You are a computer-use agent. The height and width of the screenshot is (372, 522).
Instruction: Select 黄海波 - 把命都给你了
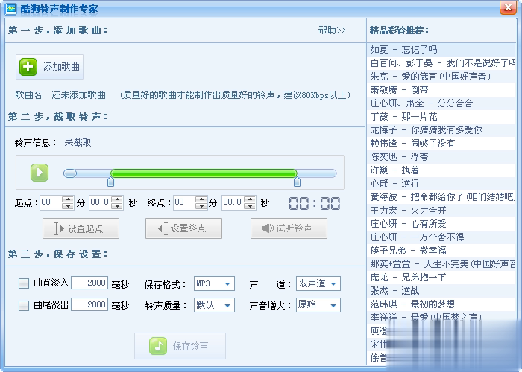[x=441, y=197]
